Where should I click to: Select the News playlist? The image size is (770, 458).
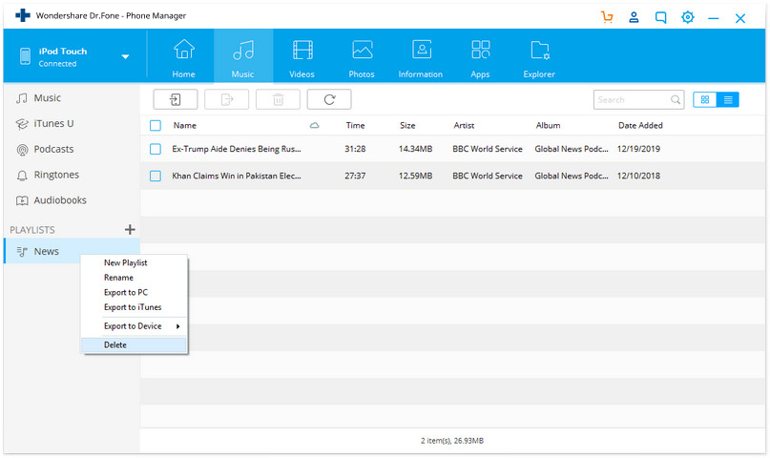[x=72, y=251]
